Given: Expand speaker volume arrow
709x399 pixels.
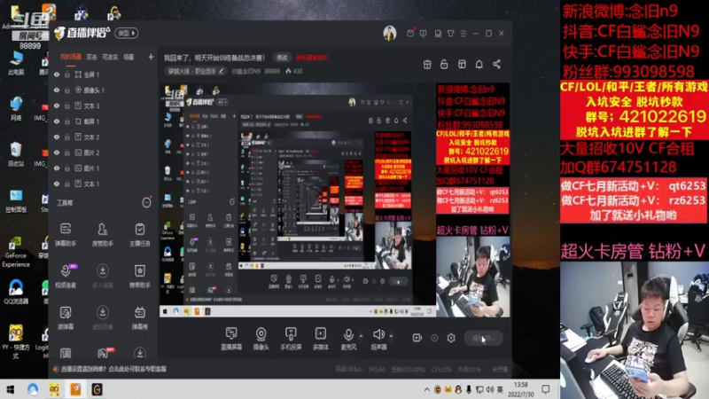Looking at the screenshot, I should [391, 336].
